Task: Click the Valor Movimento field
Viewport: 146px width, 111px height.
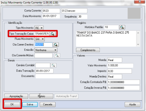Action: click(120, 66)
